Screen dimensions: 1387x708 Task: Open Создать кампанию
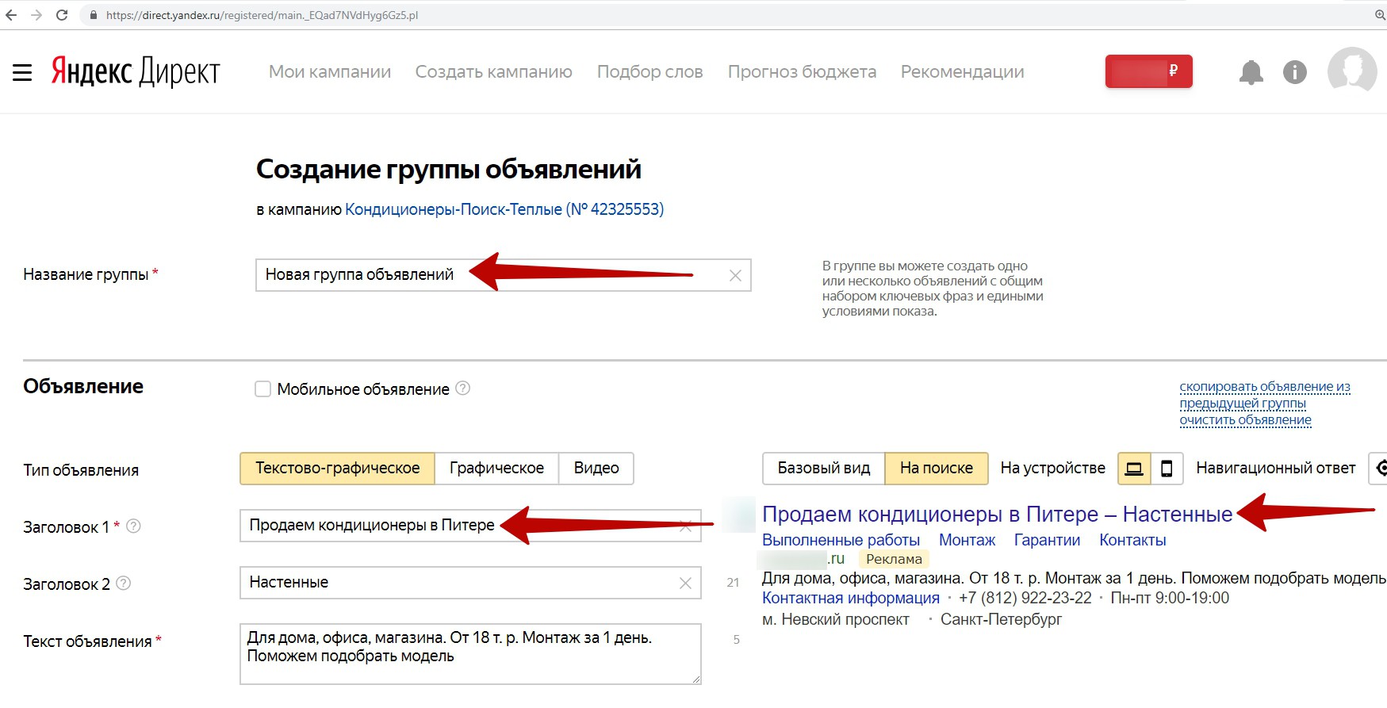(x=494, y=72)
